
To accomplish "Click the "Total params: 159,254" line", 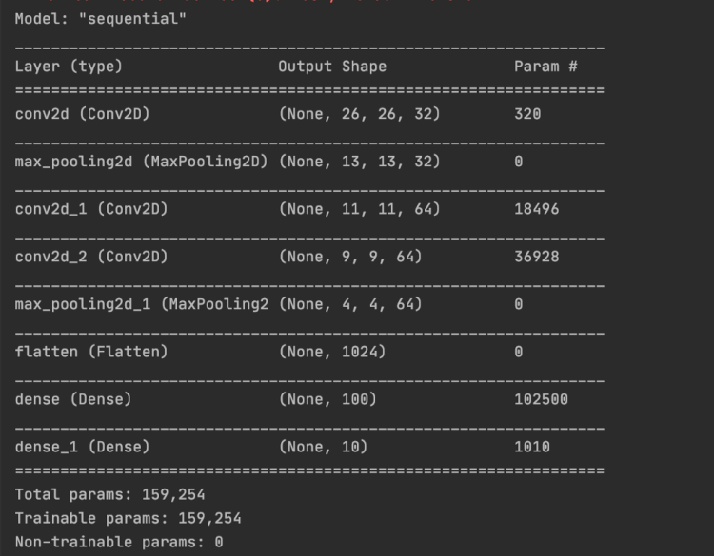I will 109,494.
